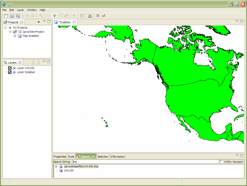Click the move layer up arrow
This screenshot has width=247, height=186.
click(x=33, y=62)
